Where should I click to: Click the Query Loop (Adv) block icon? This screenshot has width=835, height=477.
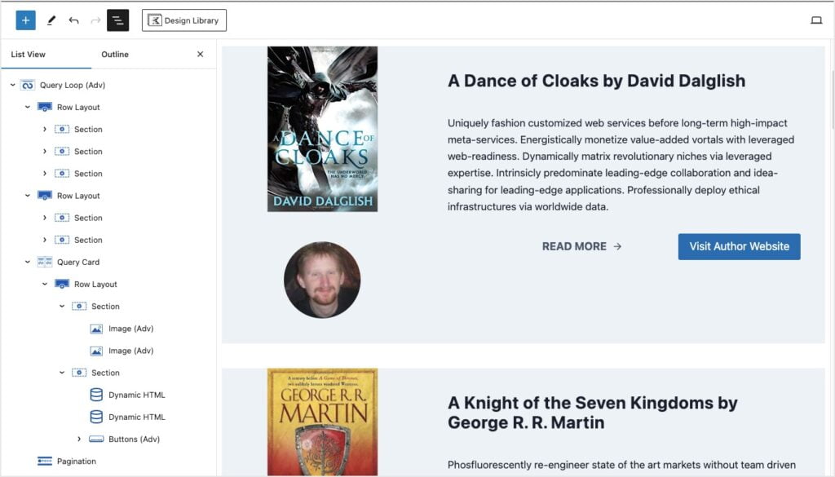click(27, 85)
